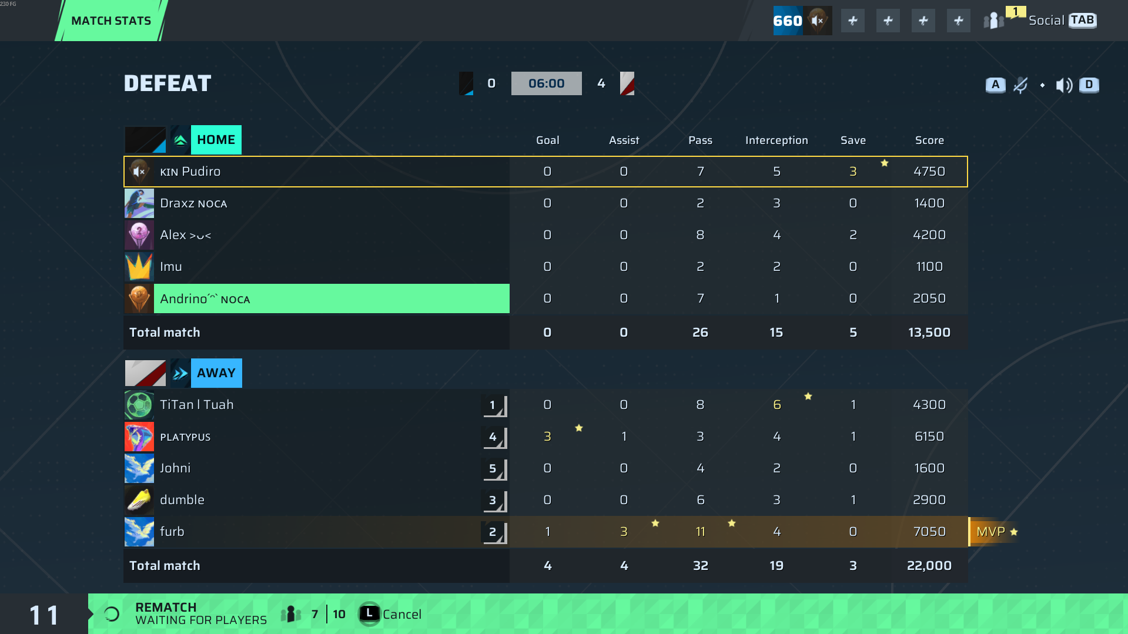Screen dimensions: 1128x634
Task: Select Johni's bird avatar
Action: [x=139, y=468]
